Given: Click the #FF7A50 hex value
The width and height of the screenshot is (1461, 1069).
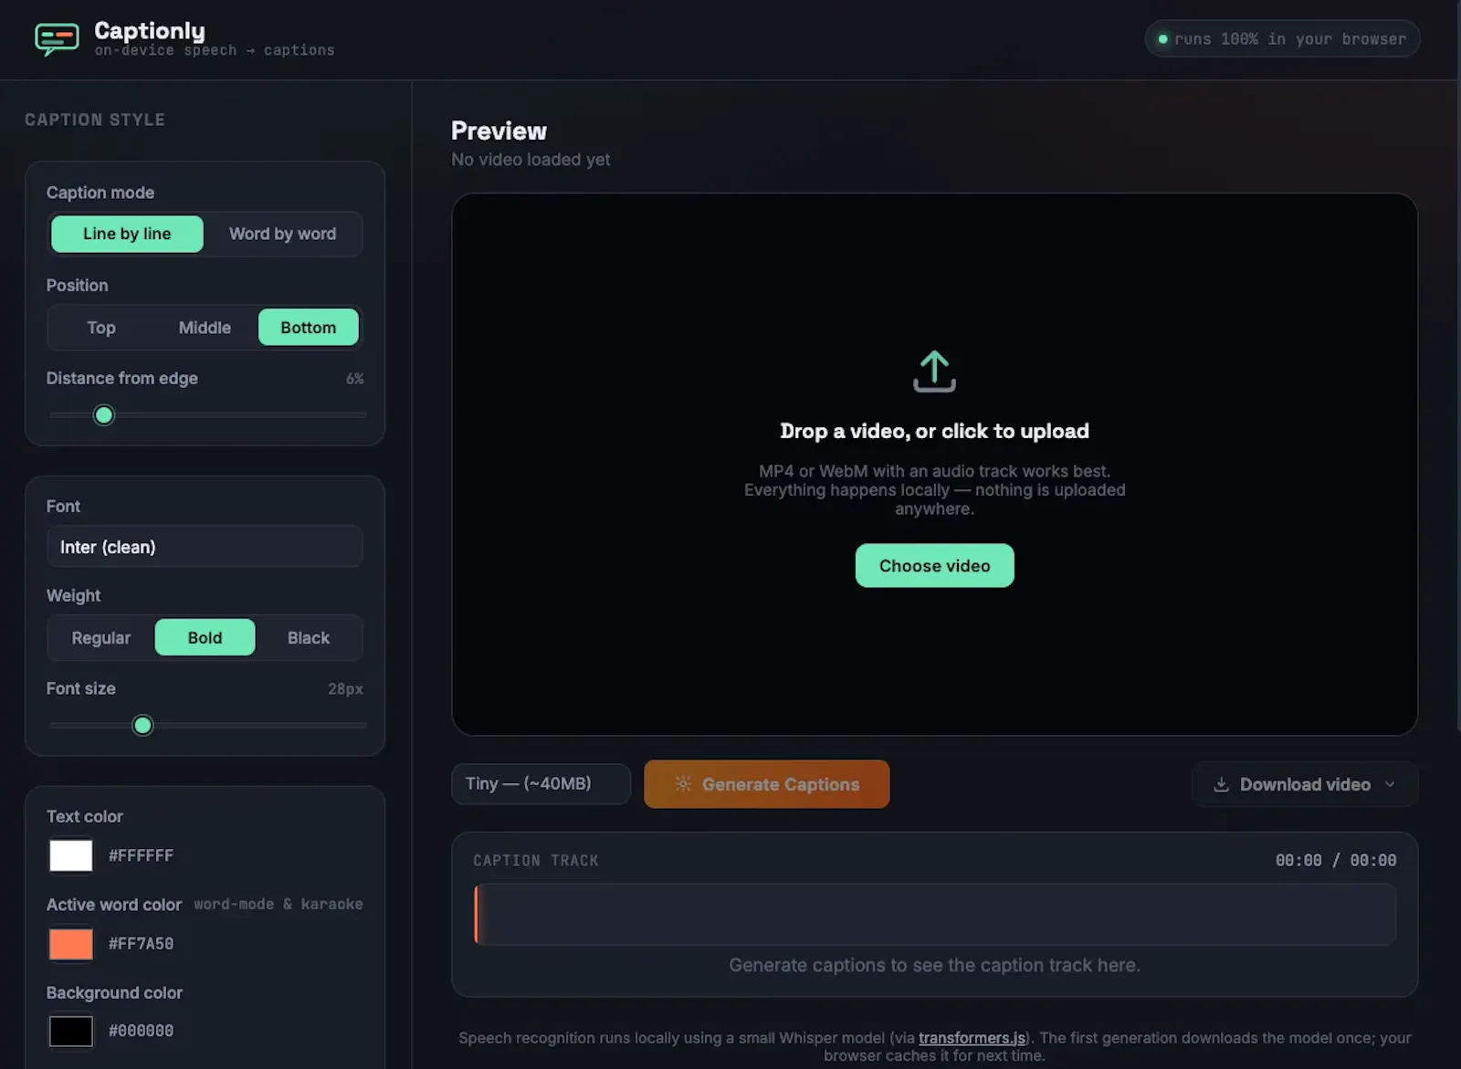Looking at the screenshot, I should tap(141, 944).
